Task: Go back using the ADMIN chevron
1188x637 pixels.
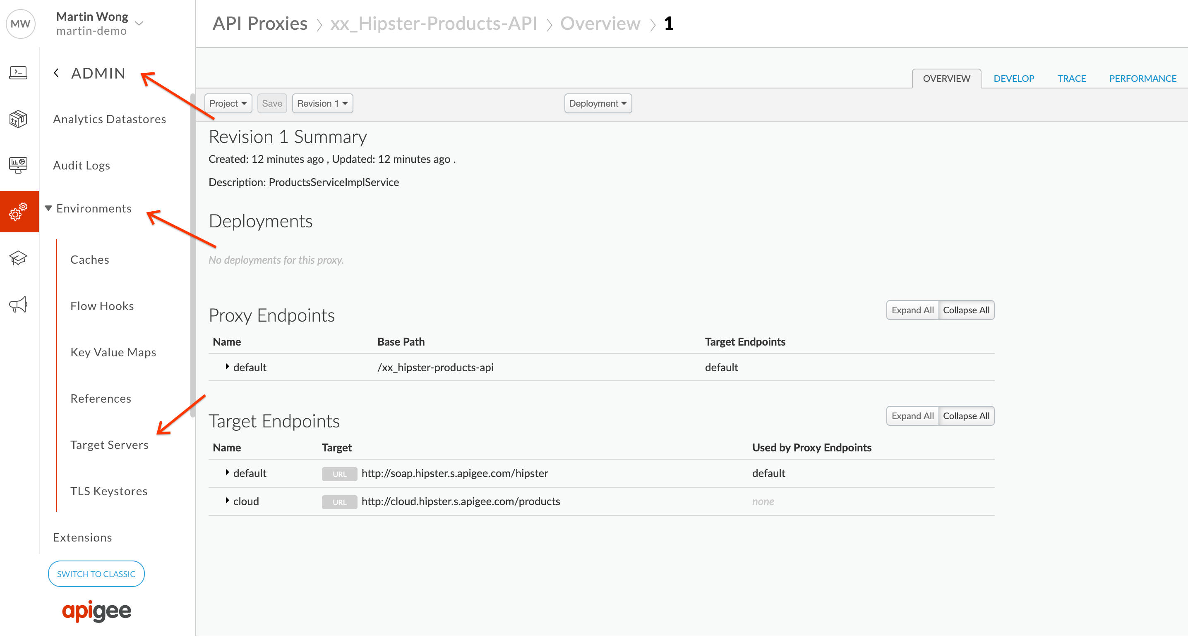Action: [x=56, y=73]
